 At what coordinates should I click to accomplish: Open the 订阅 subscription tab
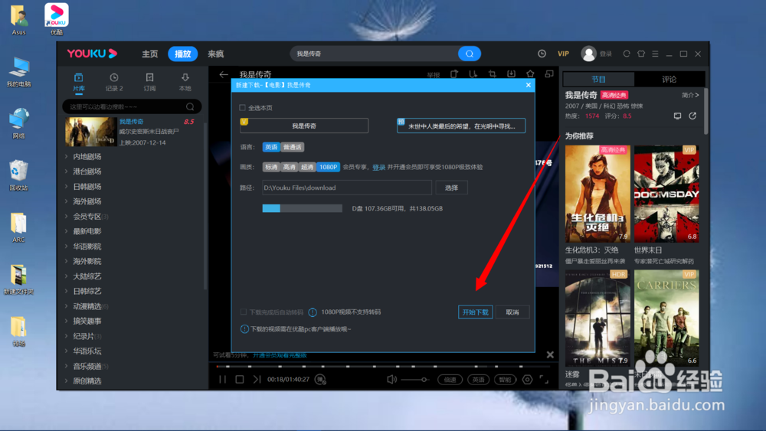149,82
